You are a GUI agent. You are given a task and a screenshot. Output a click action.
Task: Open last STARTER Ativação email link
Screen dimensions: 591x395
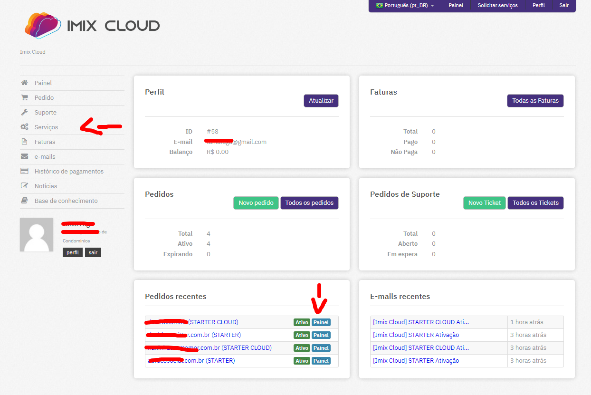coord(416,361)
